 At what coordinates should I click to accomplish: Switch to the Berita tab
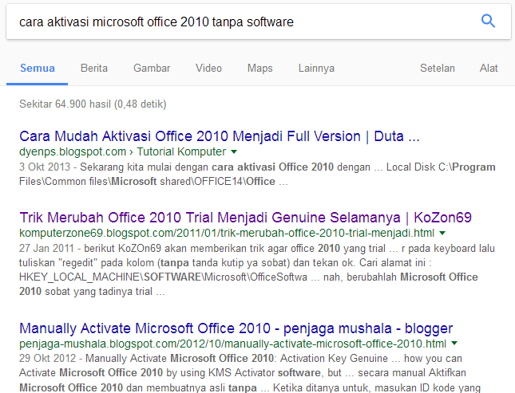[94, 69]
